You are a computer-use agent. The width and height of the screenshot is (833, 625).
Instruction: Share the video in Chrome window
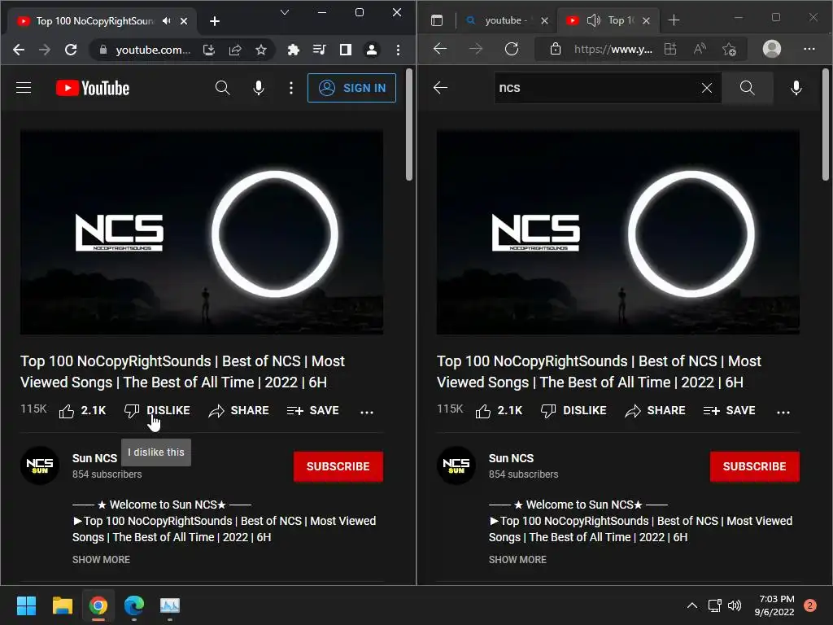coord(238,411)
